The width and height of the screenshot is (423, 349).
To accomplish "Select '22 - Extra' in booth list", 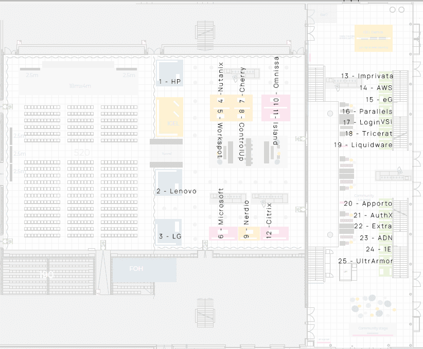I will tap(373, 226).
